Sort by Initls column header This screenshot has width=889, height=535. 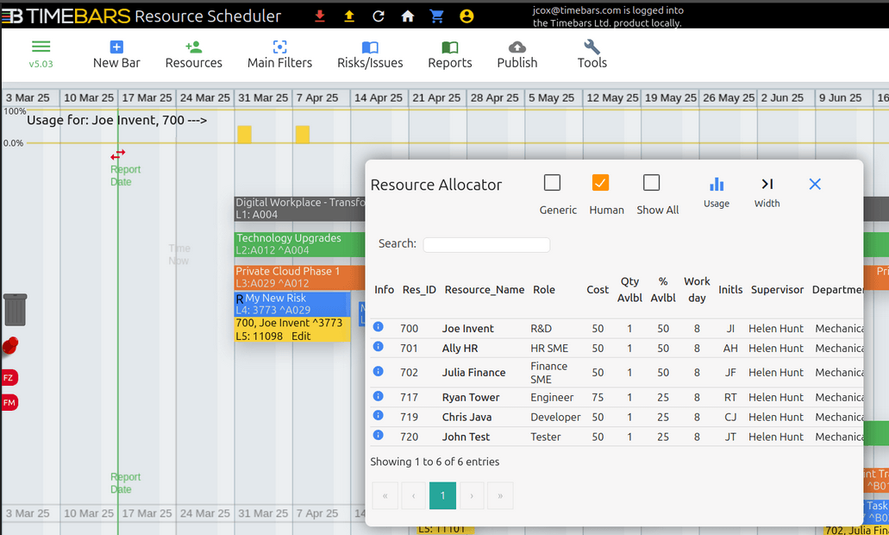730,290
